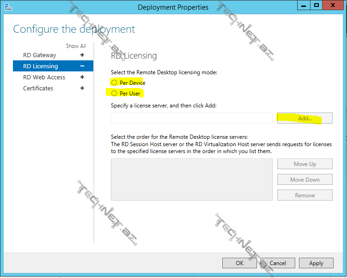
Task: Select the Per Device licensing mode
Action: pos(114,83)
